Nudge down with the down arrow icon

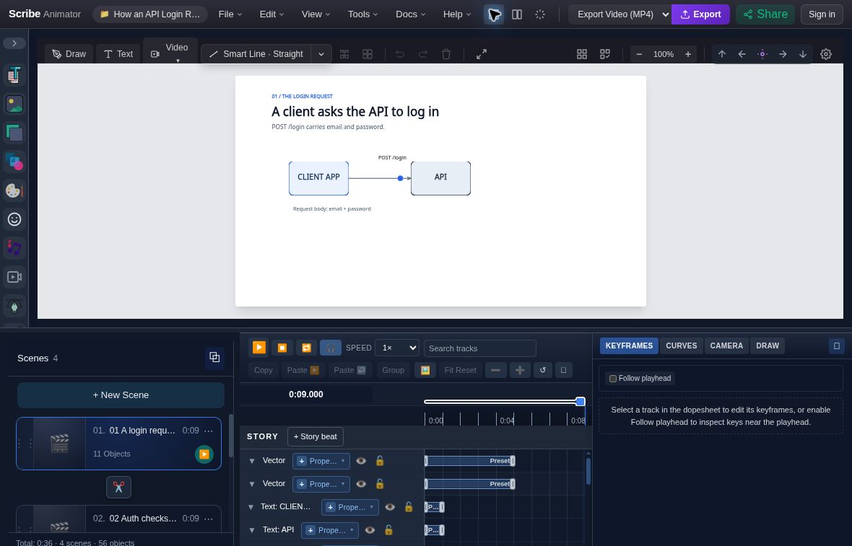[x=803, y=54]
